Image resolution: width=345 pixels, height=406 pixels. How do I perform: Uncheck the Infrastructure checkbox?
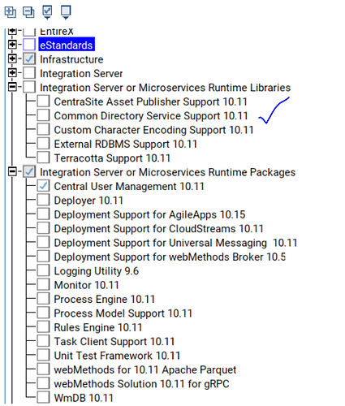pyautogui.click(x=29, y=58)
